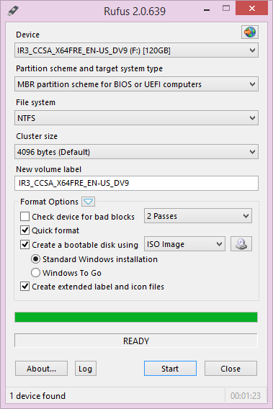Open the File system NTFS dropdown
Viewport: 273px width, 409px height.
[x=137, y=118]
